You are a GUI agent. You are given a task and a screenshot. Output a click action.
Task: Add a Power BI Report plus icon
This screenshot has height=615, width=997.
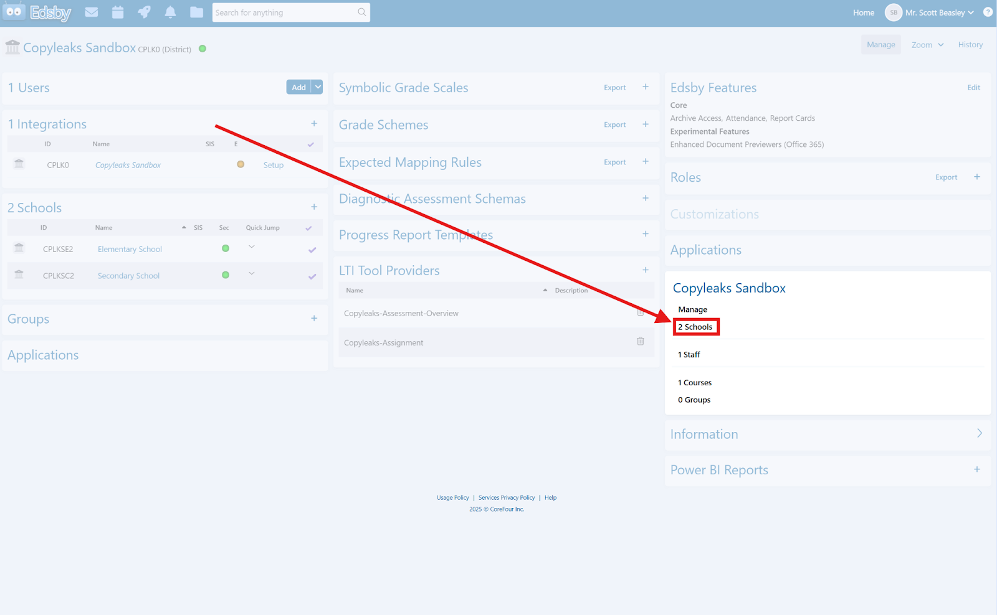[977, 469]
